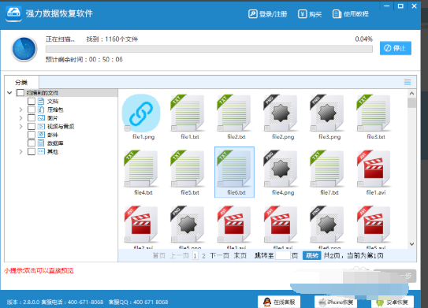This screenshot has height=308, width=428.
Task: Switch to the 分类 tab
Action: (21, 83)
